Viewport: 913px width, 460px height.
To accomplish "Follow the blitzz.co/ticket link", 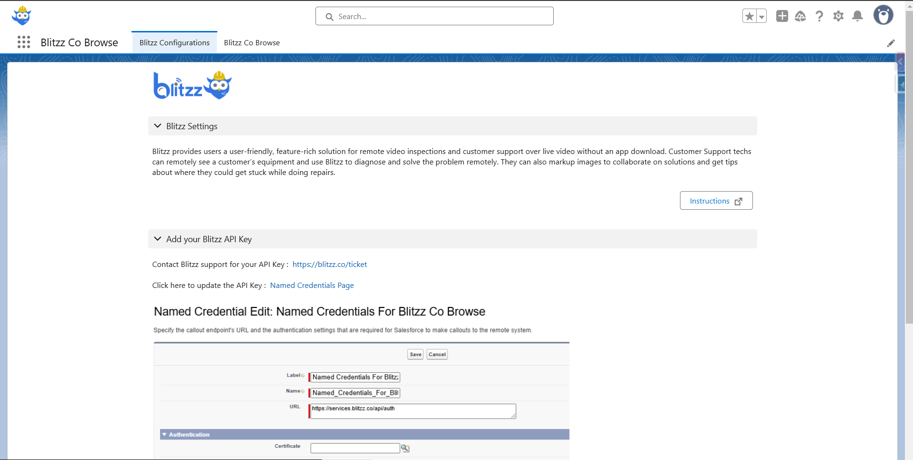I will 330,264.
